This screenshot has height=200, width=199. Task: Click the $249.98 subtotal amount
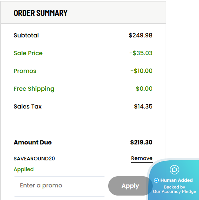click(140, 35)
